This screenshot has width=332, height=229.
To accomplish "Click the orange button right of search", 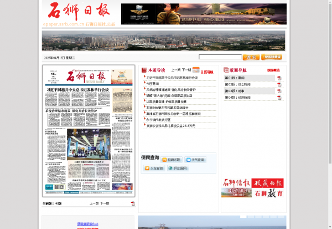I will pyautogui.click(x=251, y=57).
